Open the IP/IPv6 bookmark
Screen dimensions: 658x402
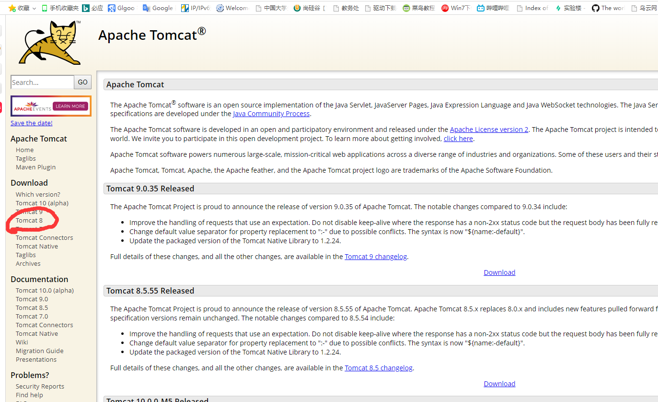coord(196,8)
